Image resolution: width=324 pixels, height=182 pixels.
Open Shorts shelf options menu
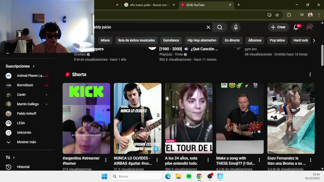click(310, 75)
